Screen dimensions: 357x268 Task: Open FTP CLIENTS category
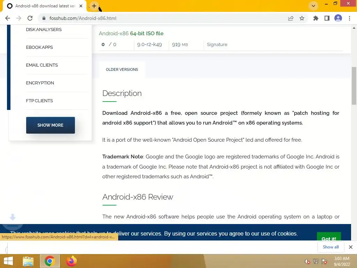tap(39, 100)
